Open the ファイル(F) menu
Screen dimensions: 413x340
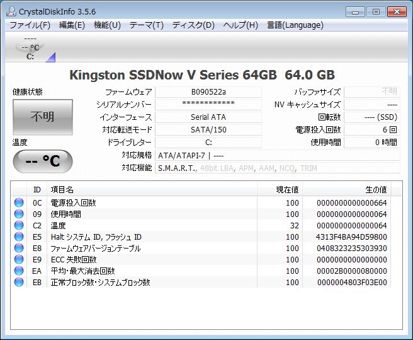[30, 25]
